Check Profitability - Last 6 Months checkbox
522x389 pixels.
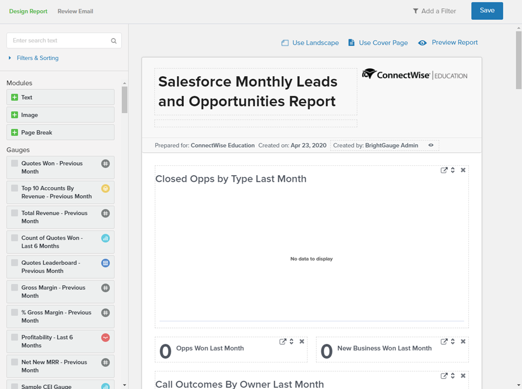pos(15,337)
